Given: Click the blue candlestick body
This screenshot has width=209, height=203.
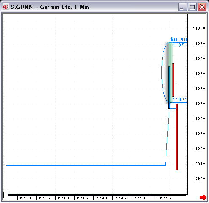Looking at the screenshot, I should pyautogui.click(x=169, y=88).
